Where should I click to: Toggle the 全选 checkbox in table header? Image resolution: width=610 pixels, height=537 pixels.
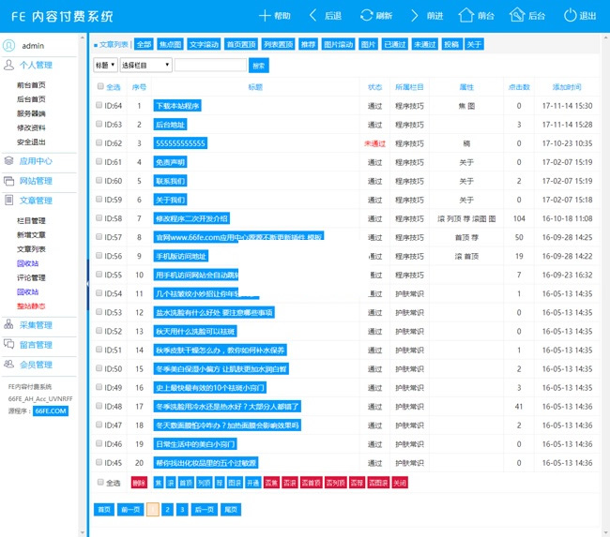[101, 86]
